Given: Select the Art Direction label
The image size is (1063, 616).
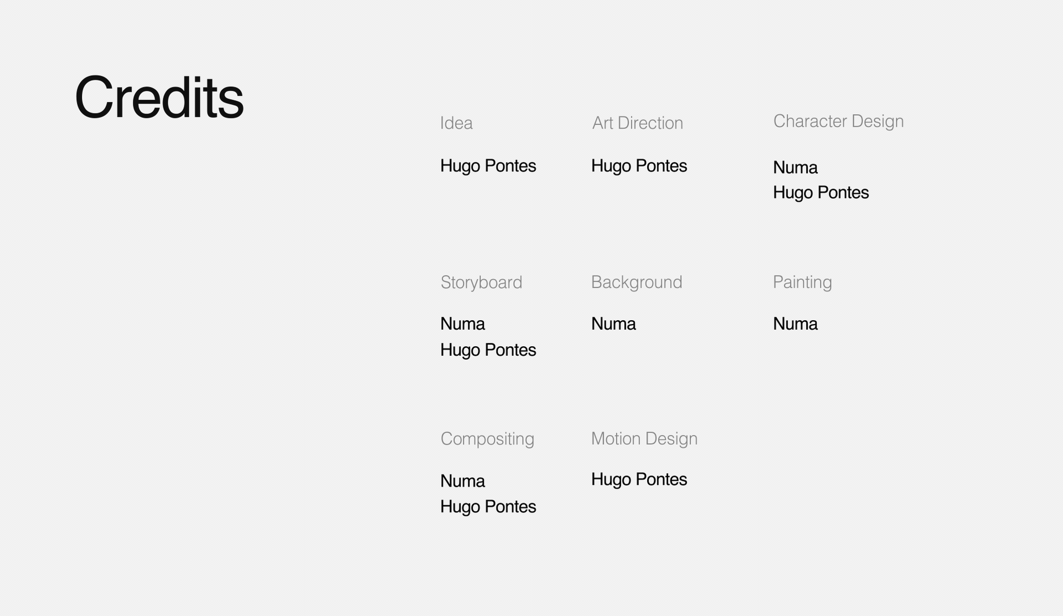Looking at the screenshot, I should (x=637, y=123).
